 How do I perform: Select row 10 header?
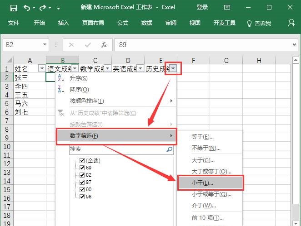coord(7,147)
